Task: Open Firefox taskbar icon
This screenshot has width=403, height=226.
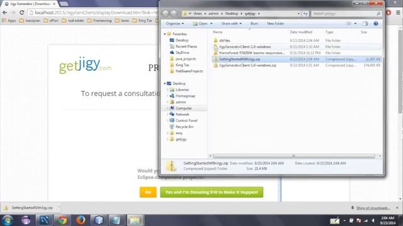Action: (81, 220)
